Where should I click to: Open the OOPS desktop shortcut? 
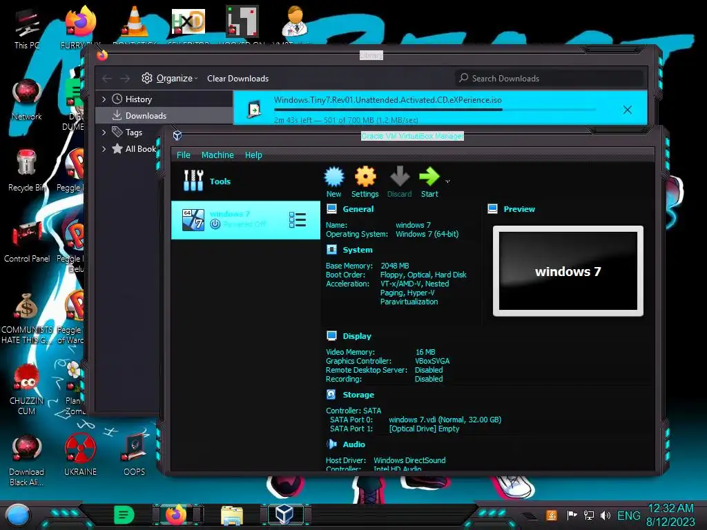[135, 454]
